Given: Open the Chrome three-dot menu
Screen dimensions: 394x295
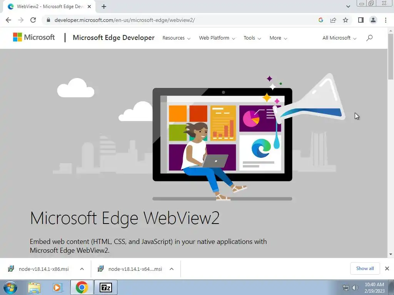Looking at the screenshot, I should click(x=386, y=20).
